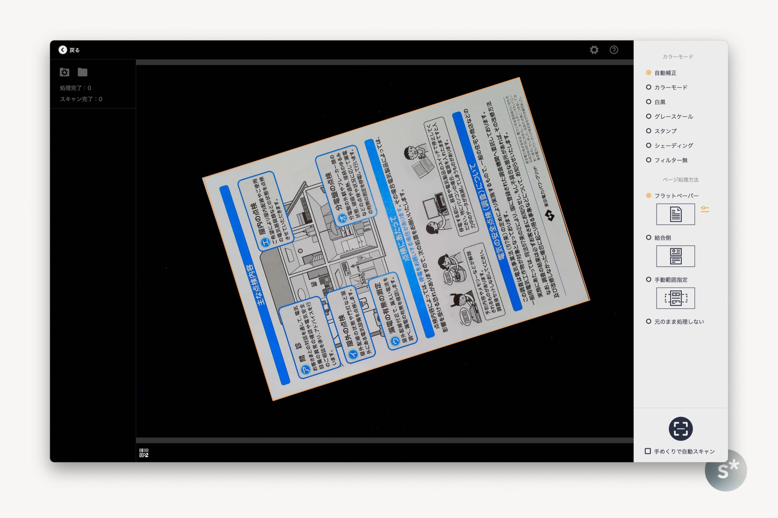Enable 手めくりで自動スキャン checkbox
Screen dimensions: 778x518
point(648,451)
